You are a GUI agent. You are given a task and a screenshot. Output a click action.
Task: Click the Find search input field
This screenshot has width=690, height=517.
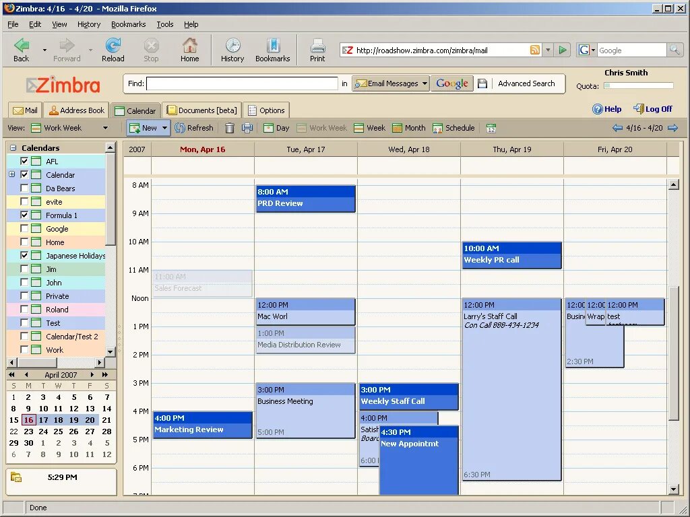click(242, 83)
